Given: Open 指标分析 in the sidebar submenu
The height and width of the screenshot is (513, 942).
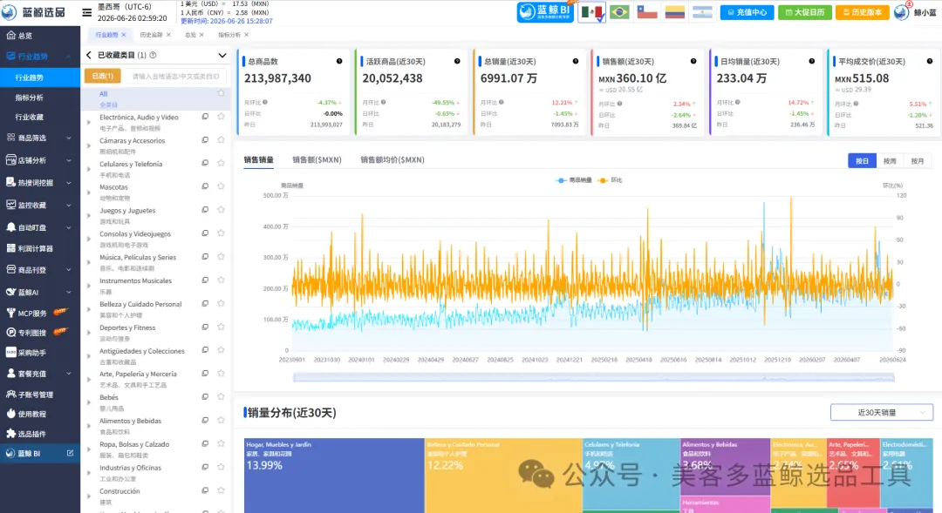Looking at the screenshot, I should click(x=30, y=98).
